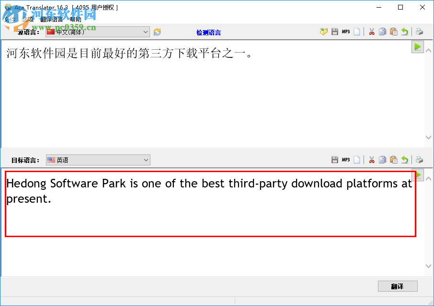Undo changes in translation pane
Viewport: 434px width, 306px height.
pyautogui.click(x=405, y=160)
